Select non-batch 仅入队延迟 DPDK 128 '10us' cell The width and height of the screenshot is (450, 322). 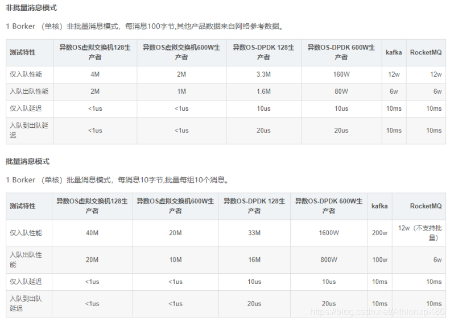263,108
